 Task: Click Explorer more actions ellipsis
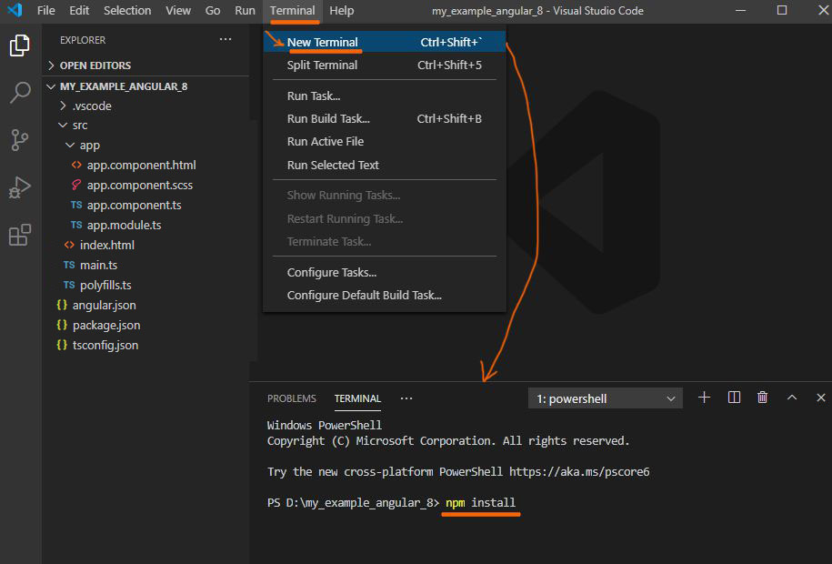click(x=226, y=40)
